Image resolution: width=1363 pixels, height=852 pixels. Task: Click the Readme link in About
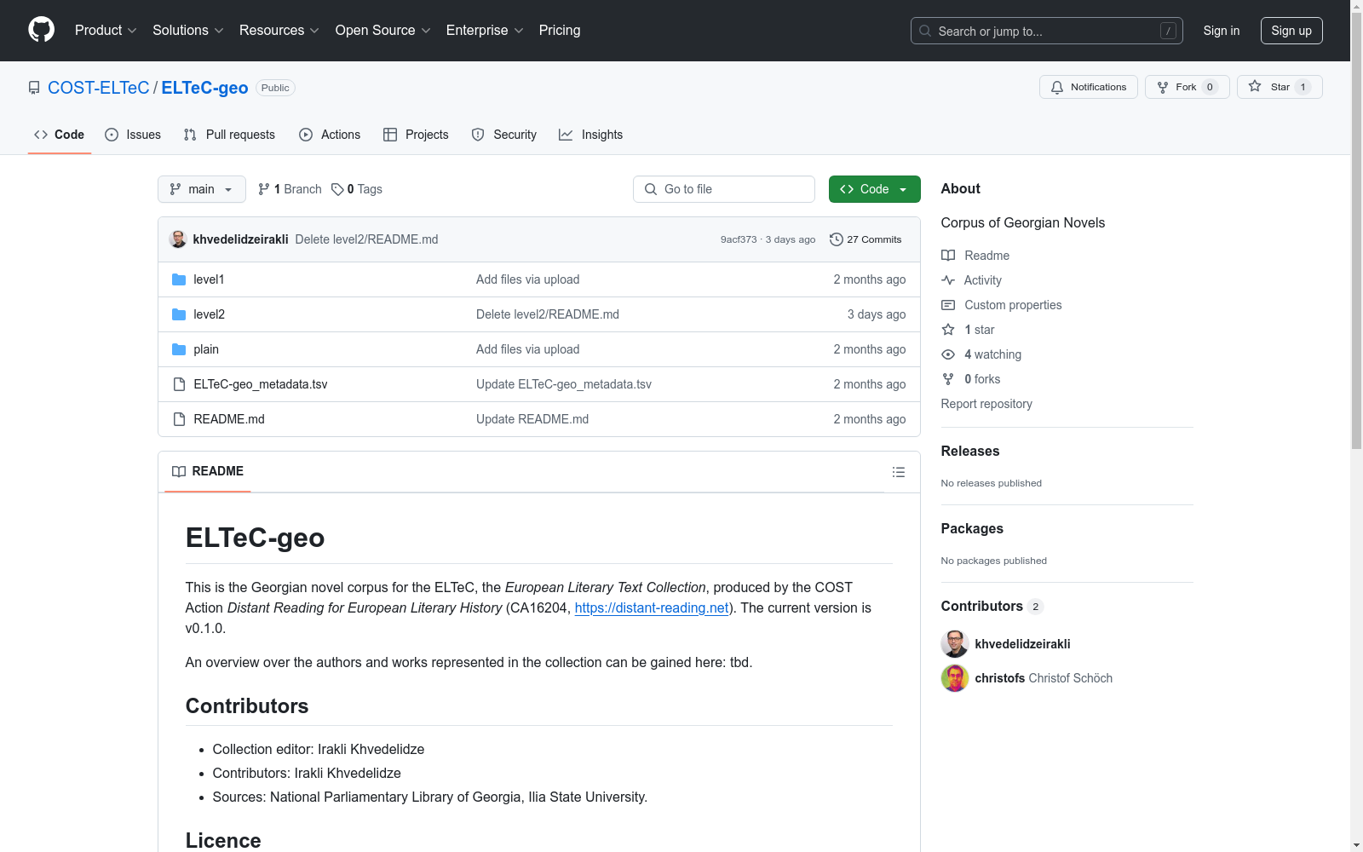(x=975, y=256)
